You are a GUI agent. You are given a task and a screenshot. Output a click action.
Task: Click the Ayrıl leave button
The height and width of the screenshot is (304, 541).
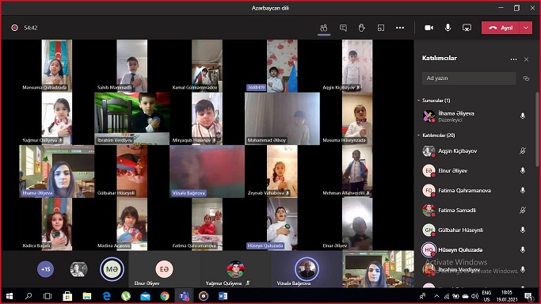pyautogui.click(x=501, y=28)
